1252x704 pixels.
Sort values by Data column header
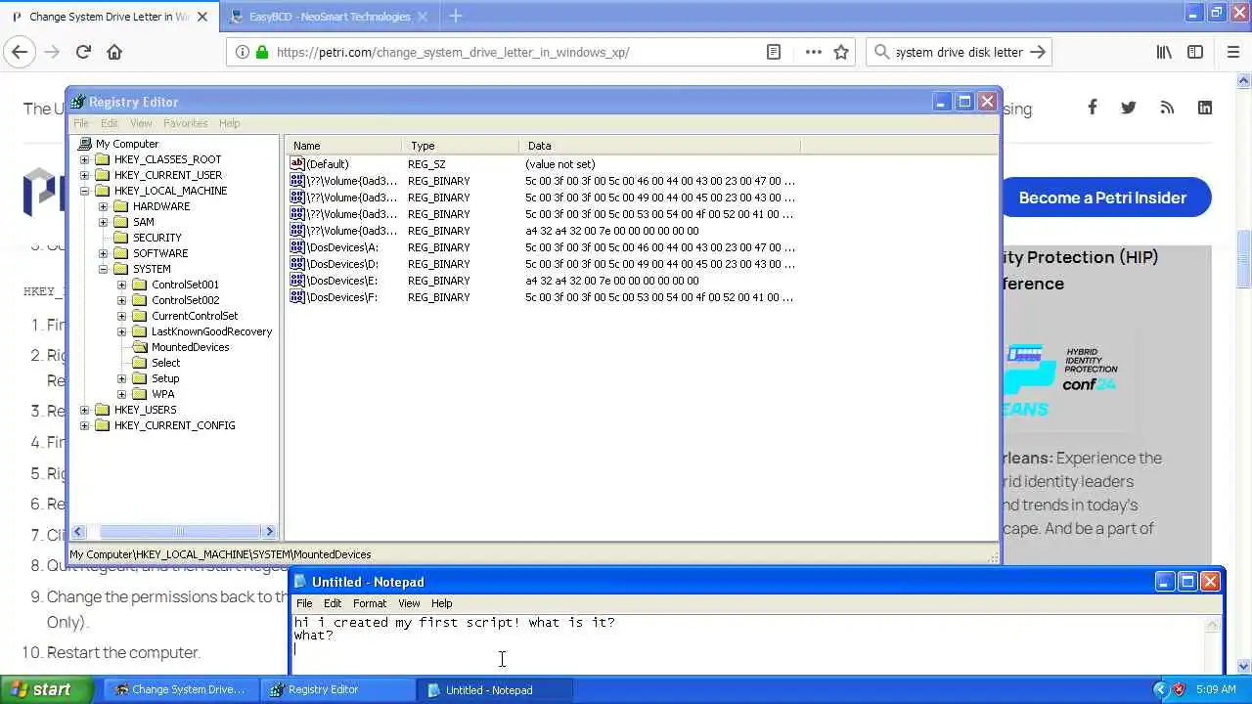(x=660, y=146)
